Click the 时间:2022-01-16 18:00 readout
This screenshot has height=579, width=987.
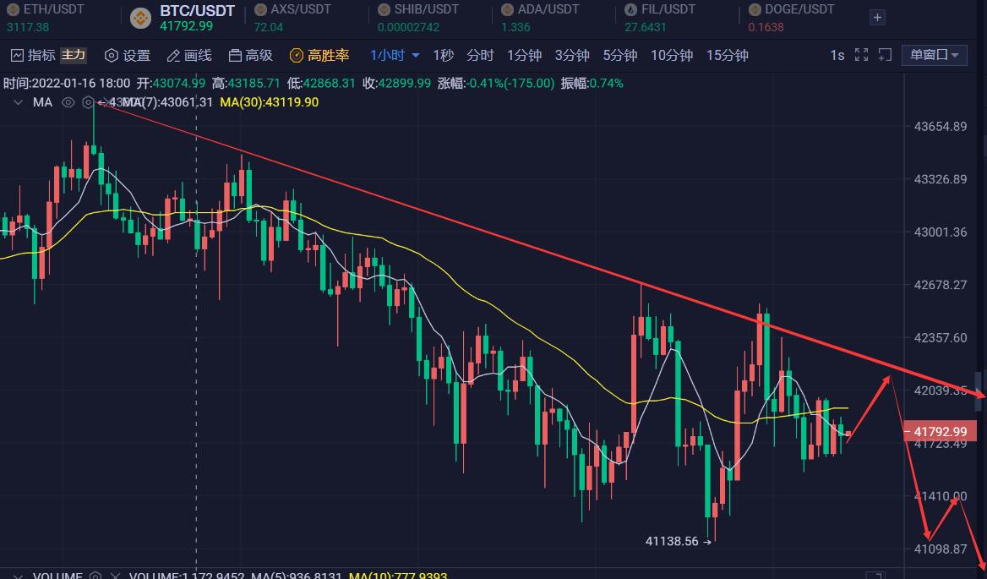click(x=67, y=83)
